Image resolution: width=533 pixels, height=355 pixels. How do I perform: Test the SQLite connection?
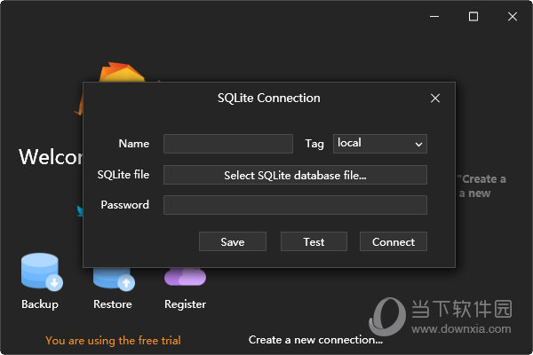pyautogui.click(x=314, y=241)
